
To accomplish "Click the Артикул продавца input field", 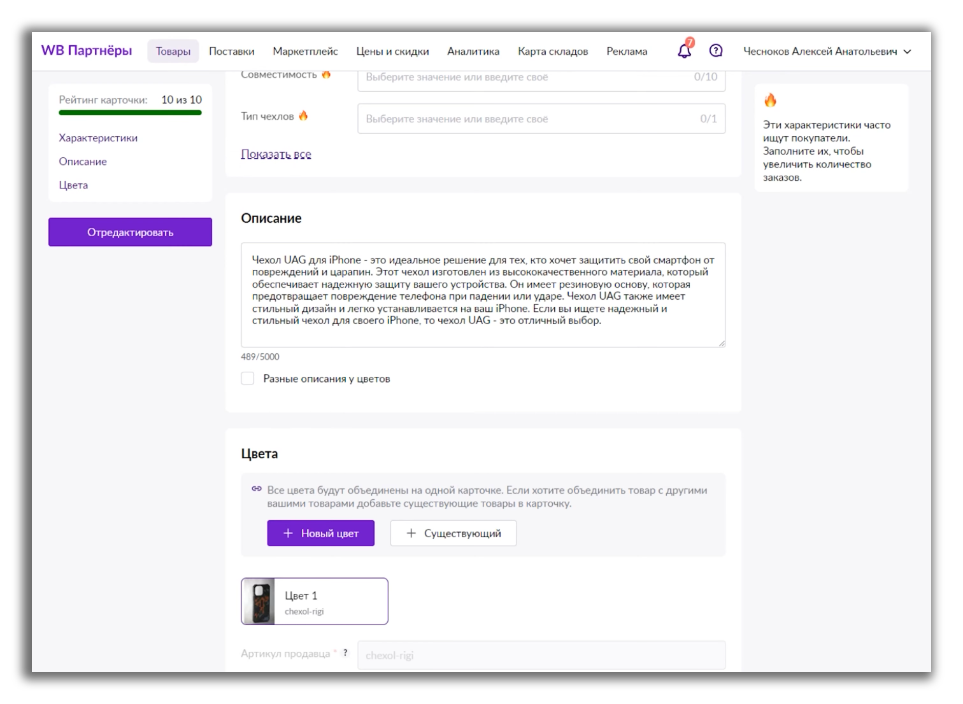I will [x=541, y=655].
